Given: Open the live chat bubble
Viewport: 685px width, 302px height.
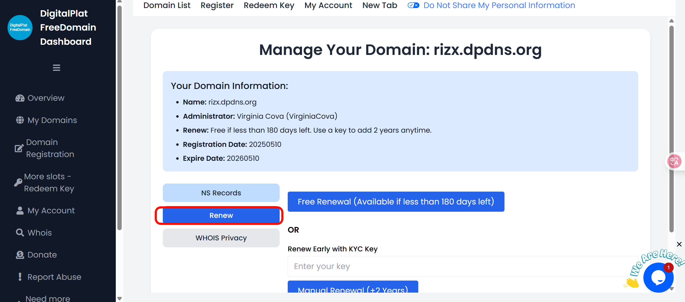Looking at the screenshot, I should click(x=658, y=278).
